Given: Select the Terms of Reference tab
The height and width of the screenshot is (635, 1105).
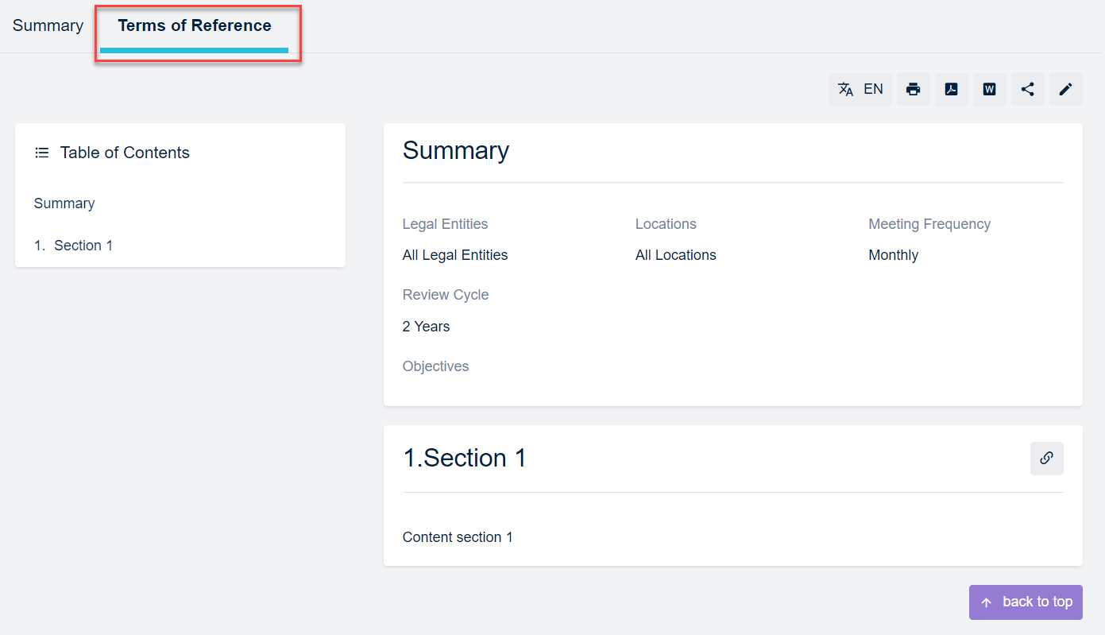Looking at the screenshot, I should coord(195,25).
